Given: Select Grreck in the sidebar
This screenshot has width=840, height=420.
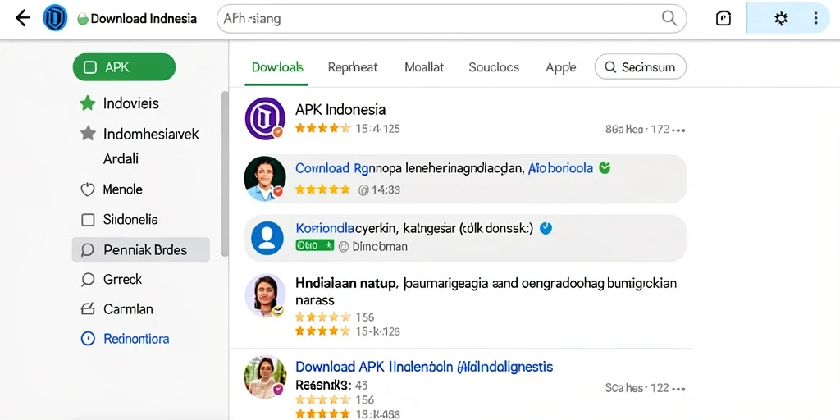Looking at the screenshot, I should (x=123, y=279).
